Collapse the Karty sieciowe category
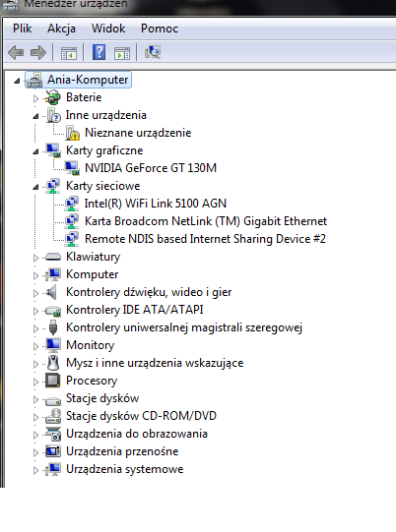The height and width of the screenshot is (532, 396). point(35,187)
